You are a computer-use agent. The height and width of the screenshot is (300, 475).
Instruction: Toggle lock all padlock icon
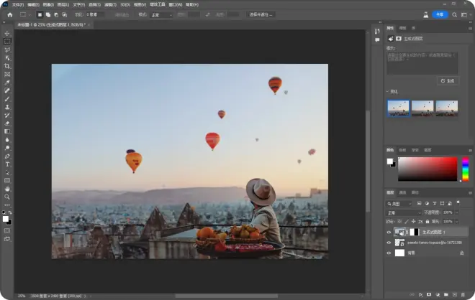[427, 222]
